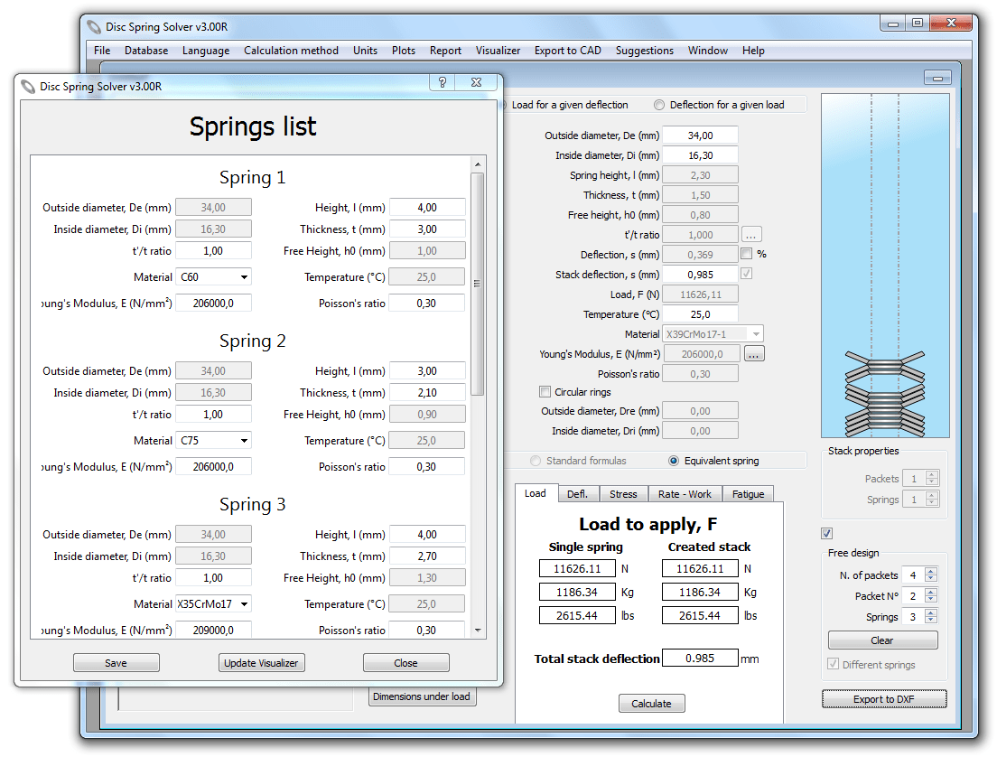This screenshot has height=757, width=997.
Task: Click ... beside Young's Modulus field
Action: click(x=753, y=353)
